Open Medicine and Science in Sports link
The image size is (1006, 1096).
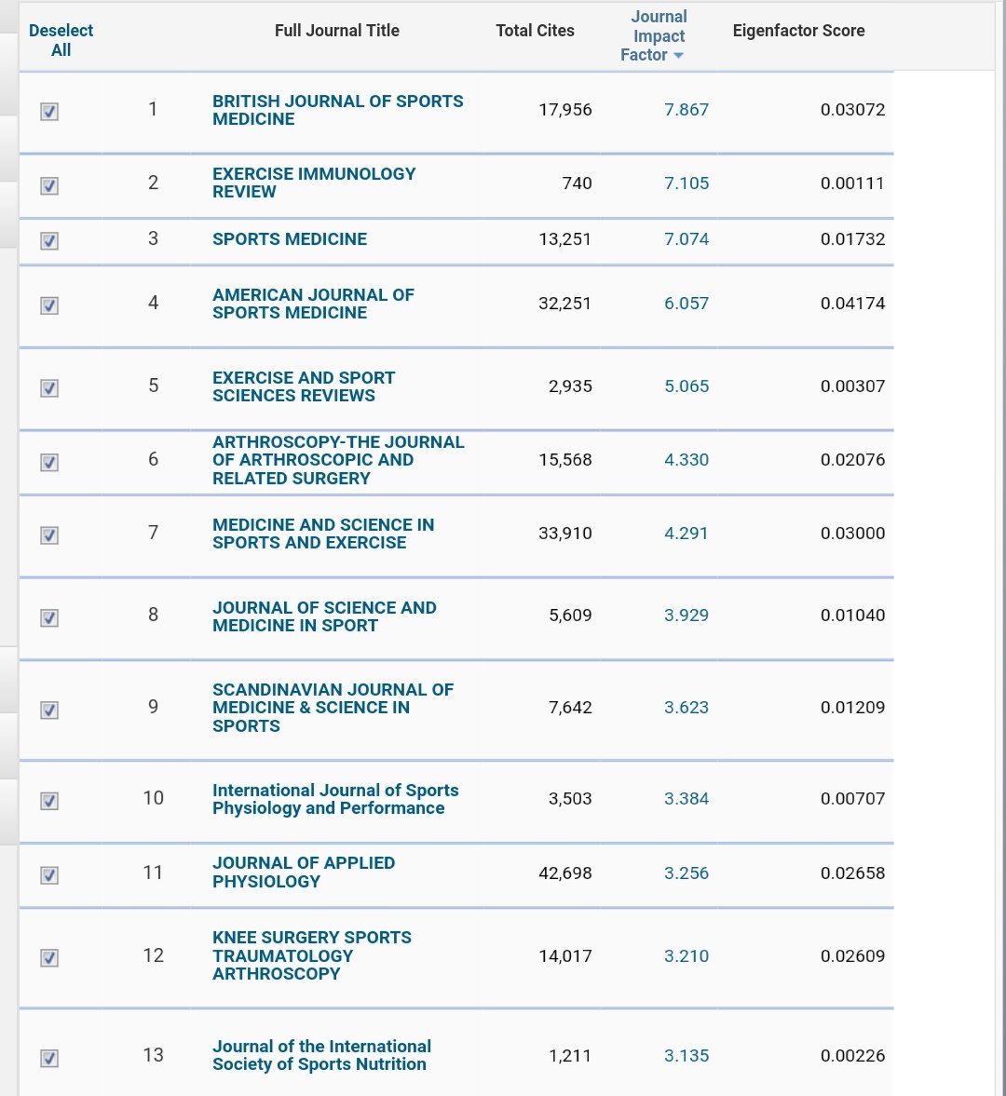click(323, 534)
